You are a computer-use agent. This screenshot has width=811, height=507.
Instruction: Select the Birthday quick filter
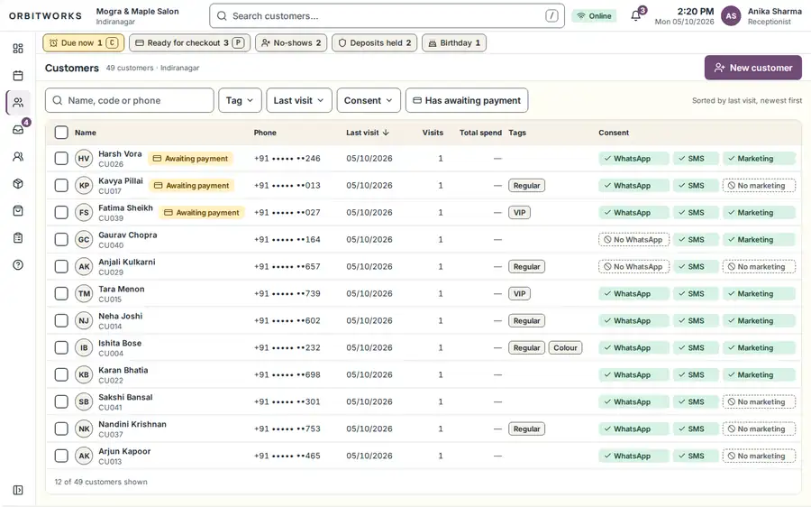pos(454,43)
